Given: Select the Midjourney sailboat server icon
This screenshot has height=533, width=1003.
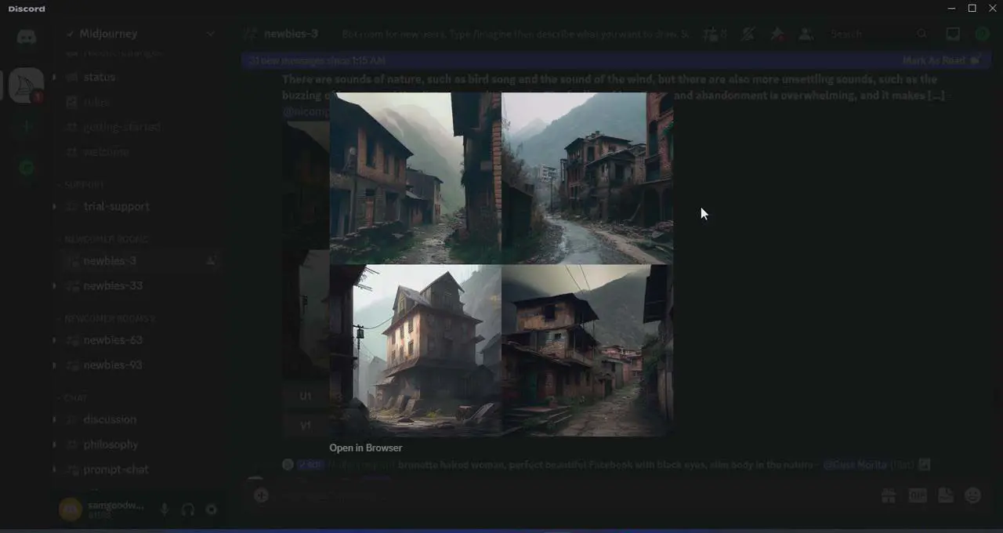Looking at the screenshot, I should (x=27, y=85).
